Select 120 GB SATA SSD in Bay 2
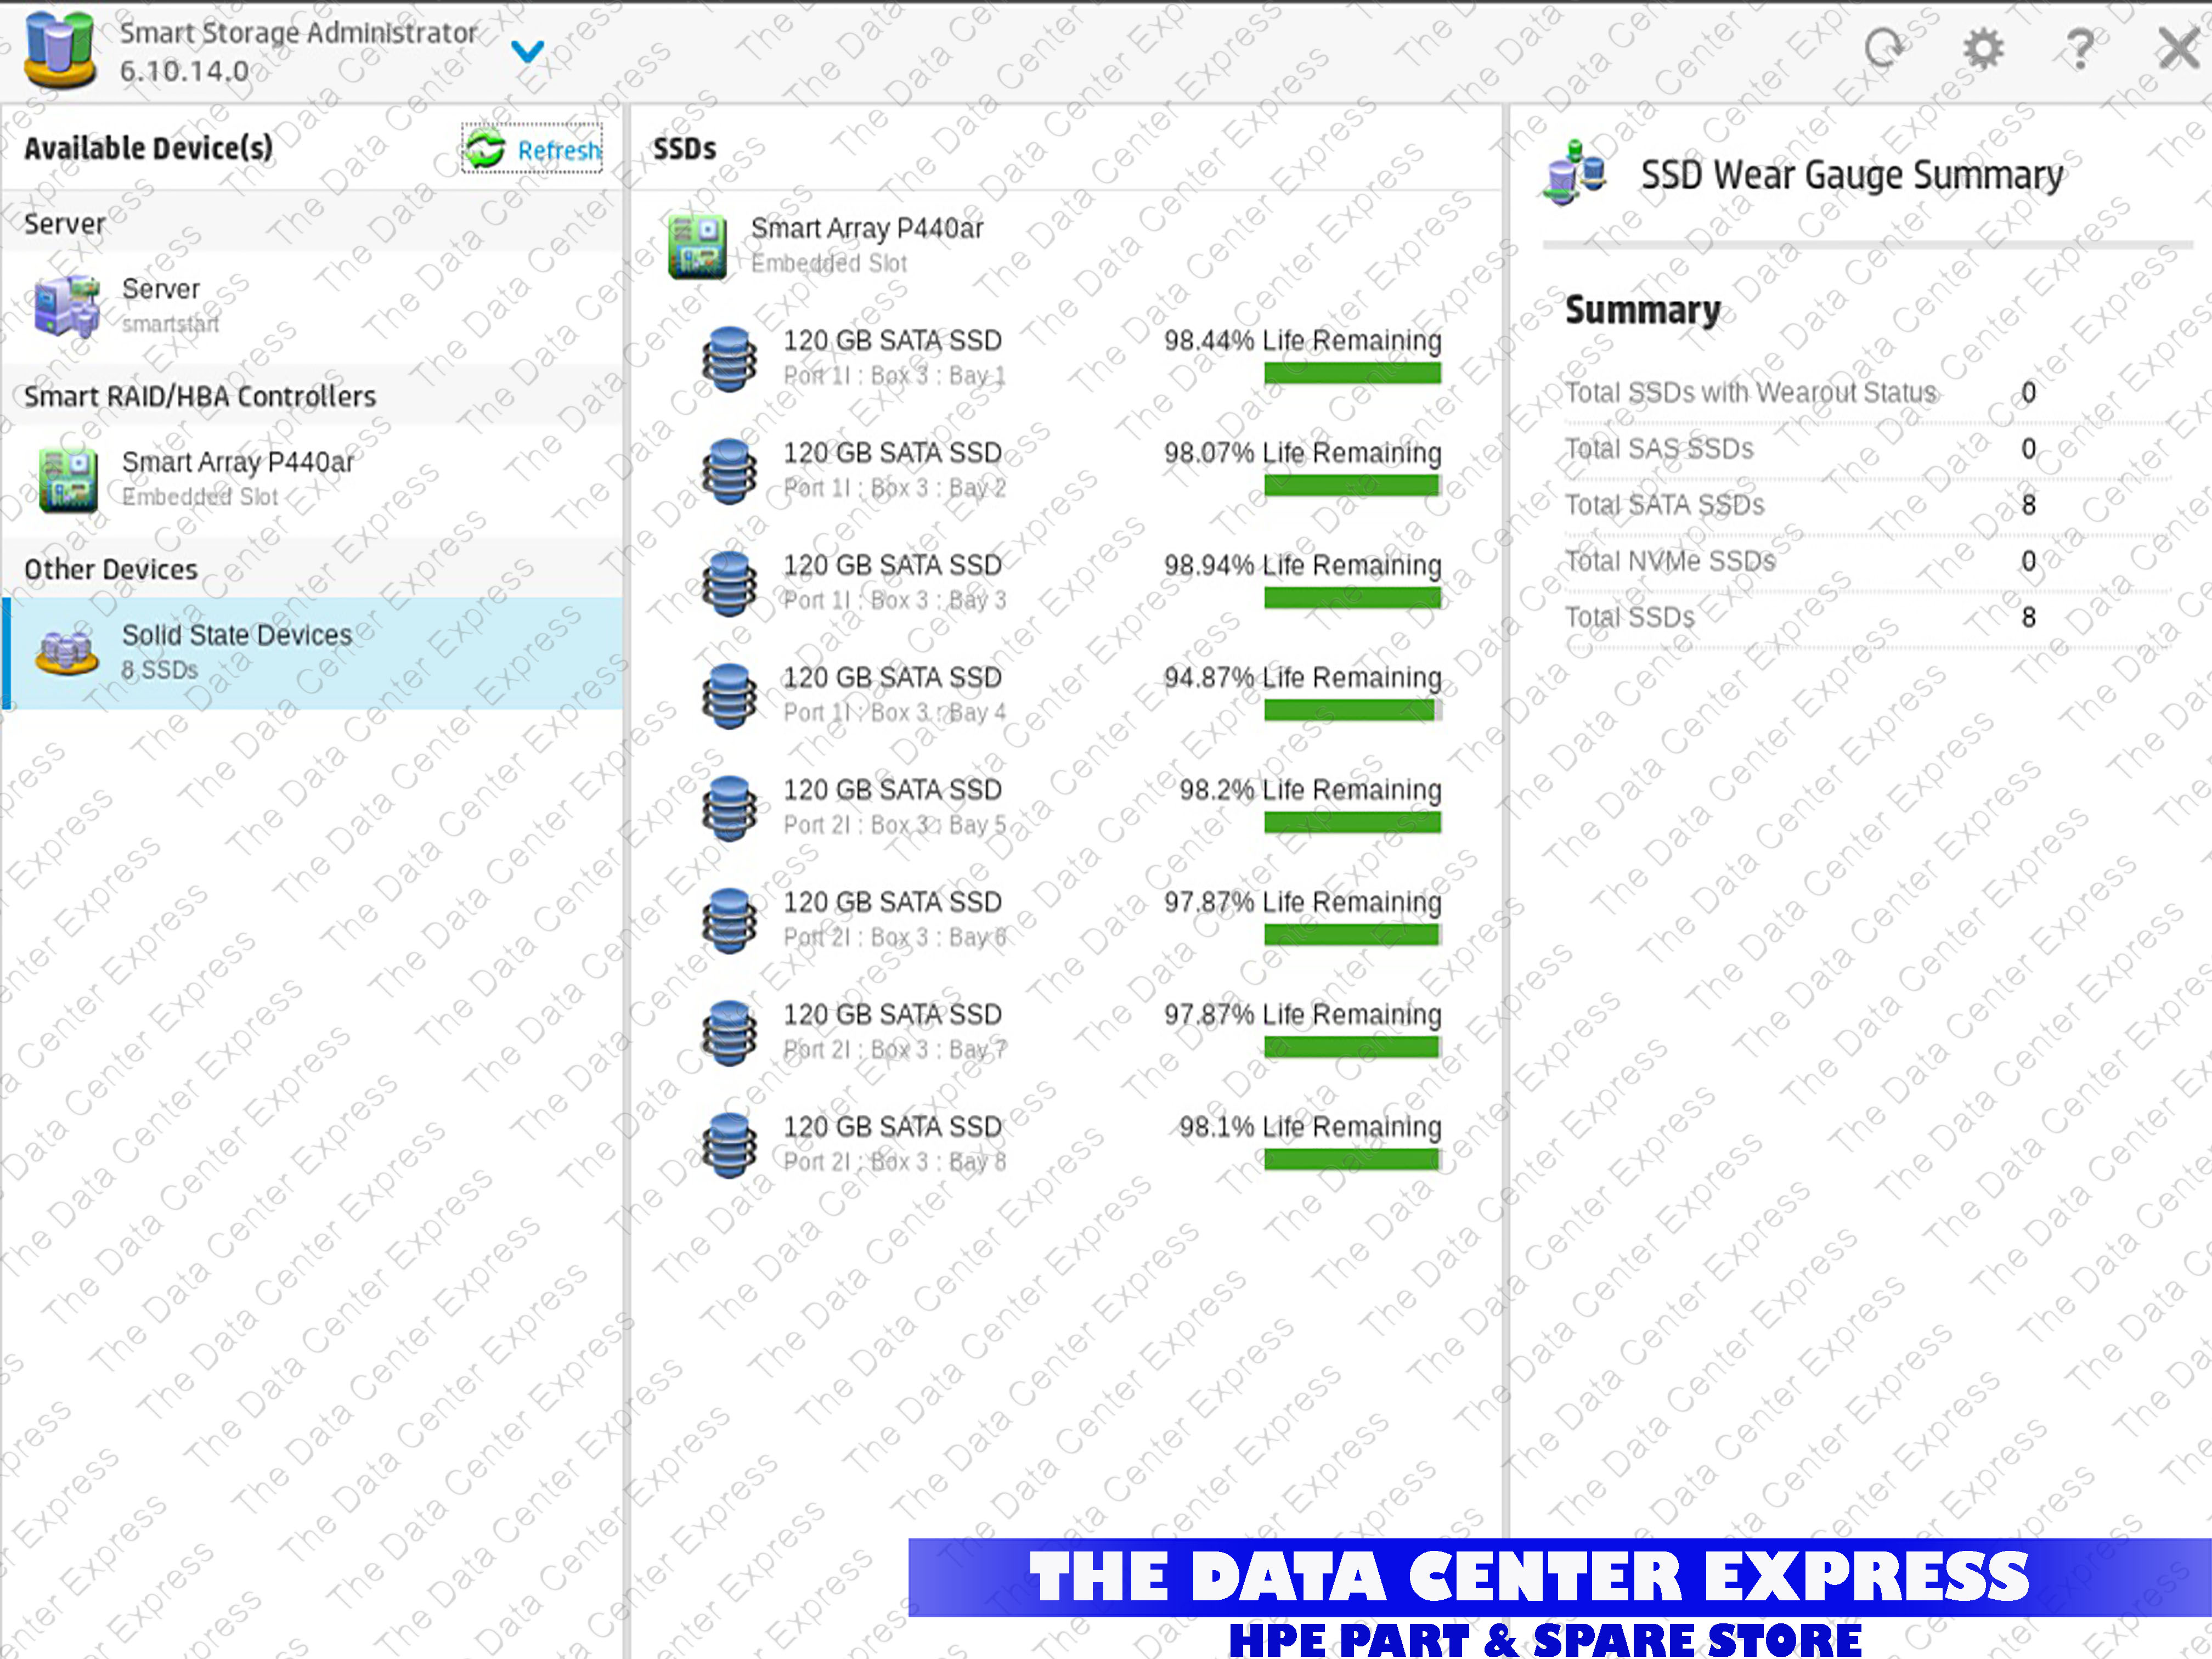The image size is (2212, 1659). (x=892, y=453)
